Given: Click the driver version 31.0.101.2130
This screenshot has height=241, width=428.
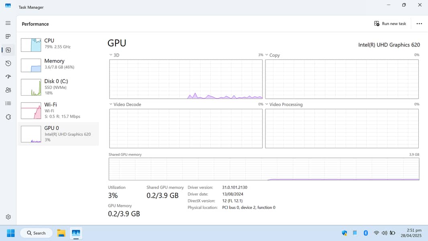Looking at the screenshot, I should click(235, 188).
